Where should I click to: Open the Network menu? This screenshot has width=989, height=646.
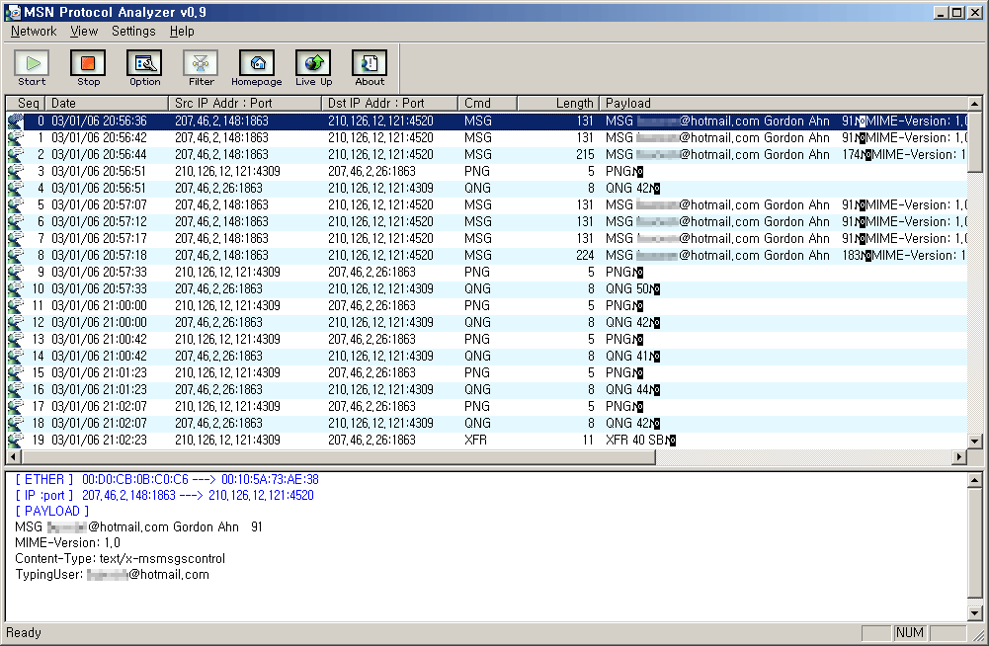pos(34,31)
